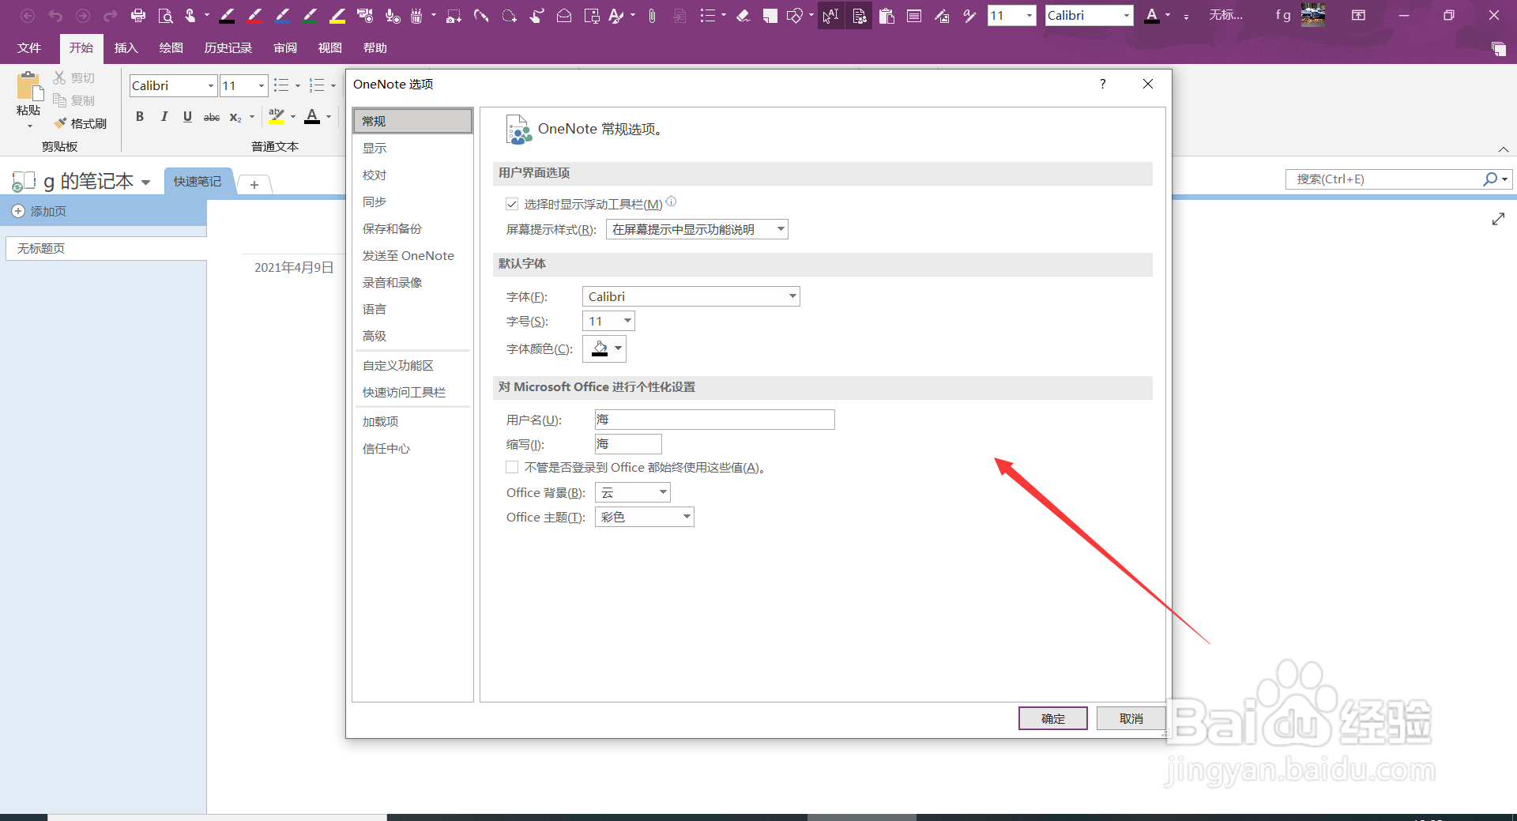Select 信任中心 category in options dialog
This screenshot has width=1517, height=821.
tap(412, 448)
